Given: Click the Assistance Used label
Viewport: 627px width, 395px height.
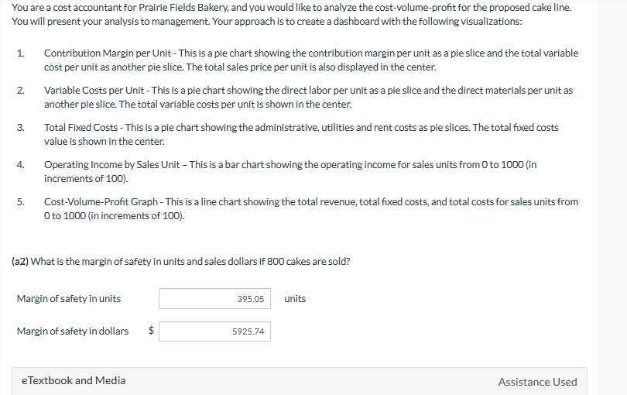Looking at the screenshot, I should coord(537,382).
